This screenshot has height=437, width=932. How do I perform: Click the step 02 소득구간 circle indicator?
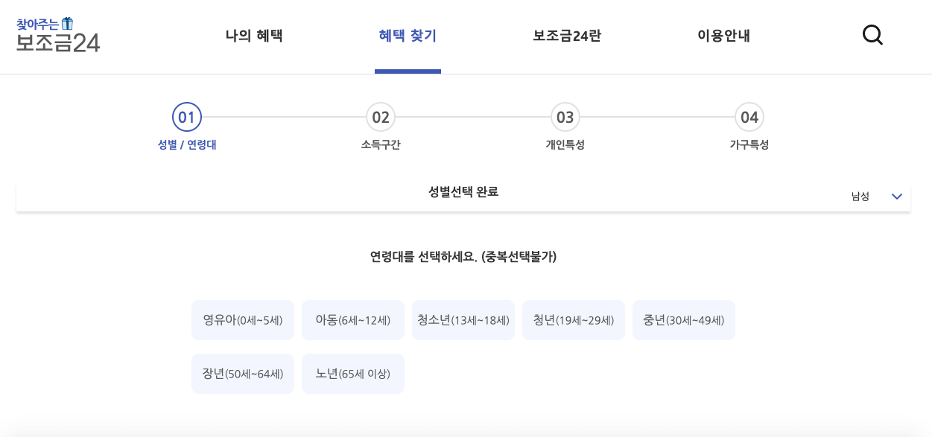380,117
